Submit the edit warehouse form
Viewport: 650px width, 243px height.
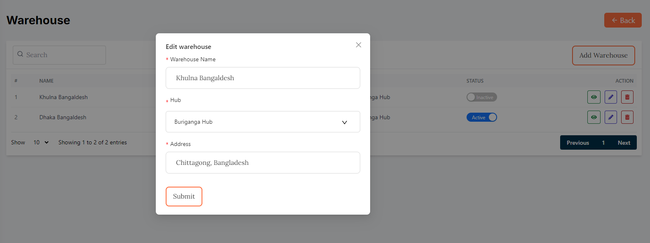[x=184, y=197]
